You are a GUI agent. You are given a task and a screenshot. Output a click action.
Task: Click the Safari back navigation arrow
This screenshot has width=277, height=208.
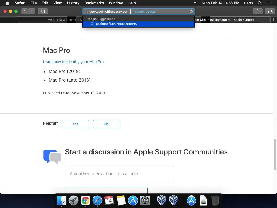[x=25, y=11]
